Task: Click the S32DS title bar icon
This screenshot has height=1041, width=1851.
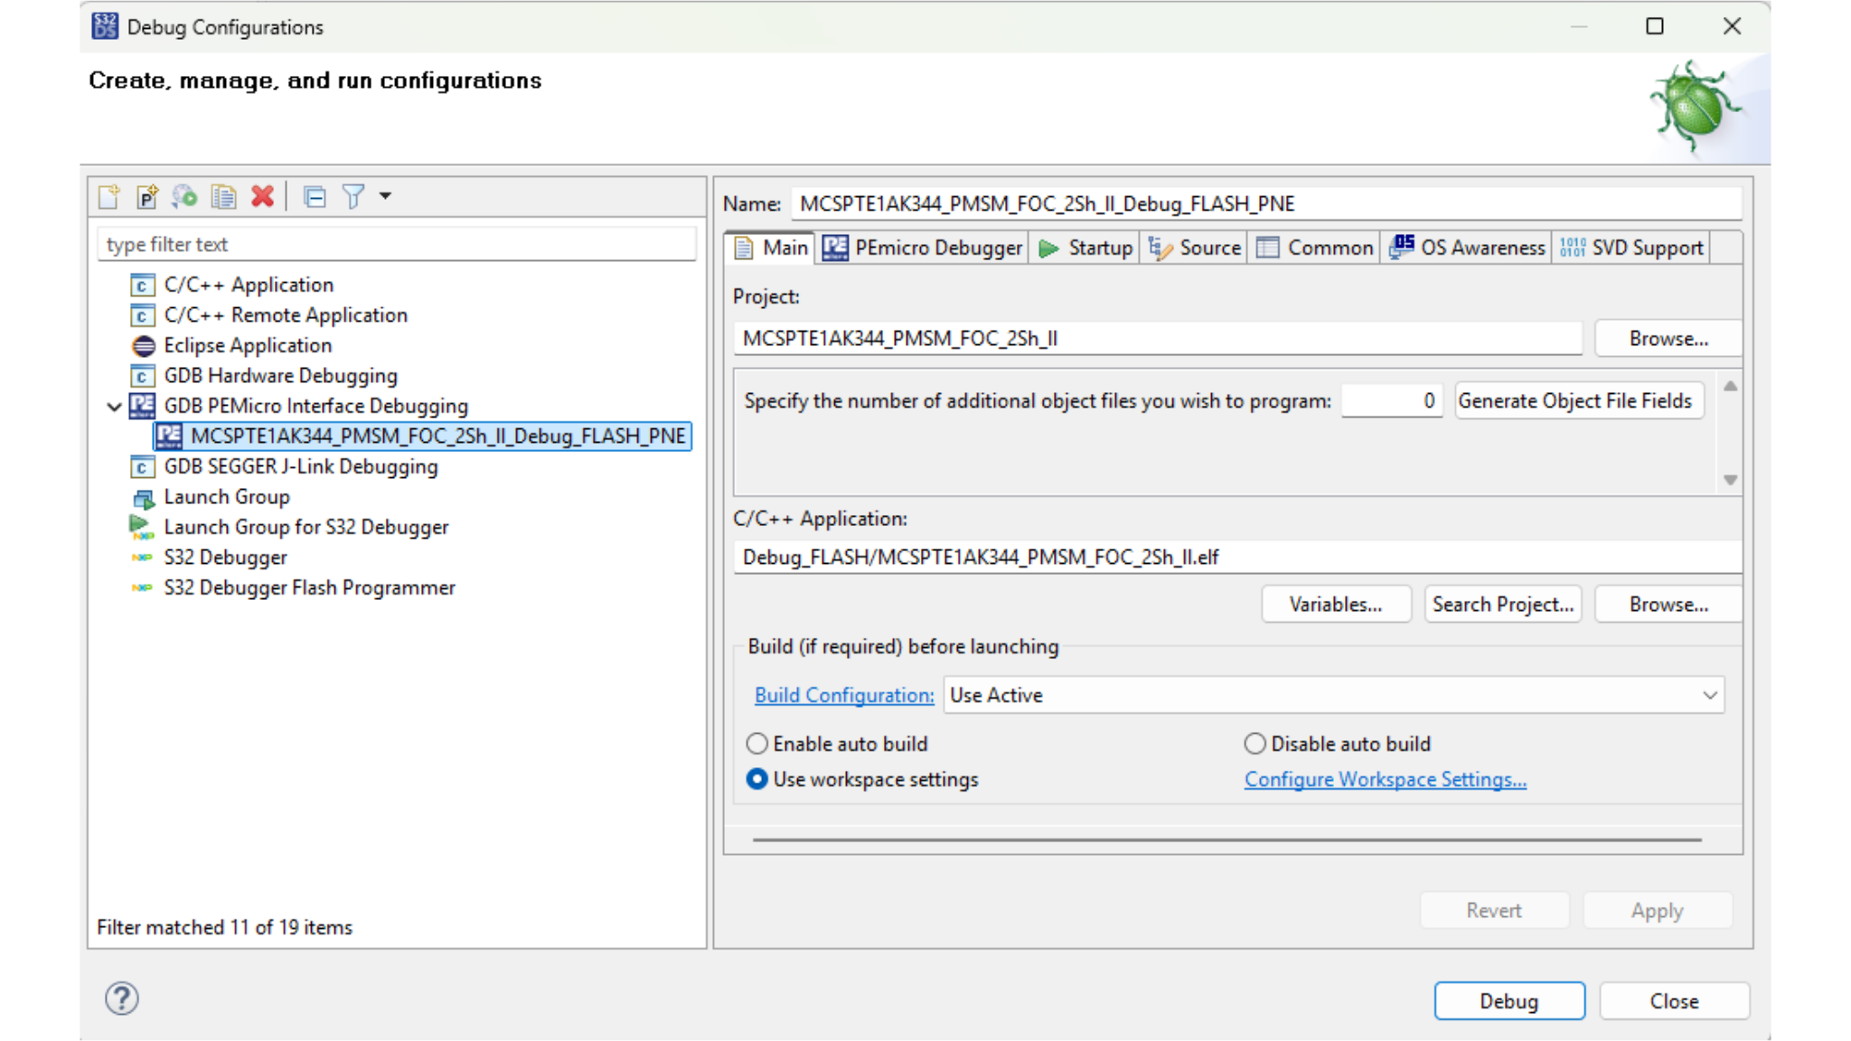Action: pyautogui.click(x=105, y=26)
